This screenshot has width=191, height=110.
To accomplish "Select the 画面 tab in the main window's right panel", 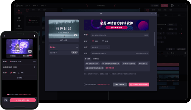I will [148, 10].
